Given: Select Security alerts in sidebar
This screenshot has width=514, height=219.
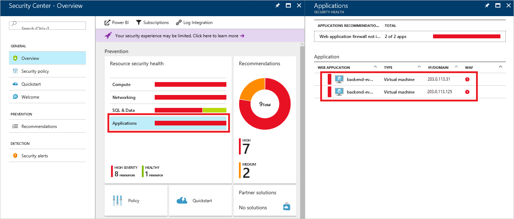Looking at the screenshot, I should pyautogui.click(x=34, y=156).
